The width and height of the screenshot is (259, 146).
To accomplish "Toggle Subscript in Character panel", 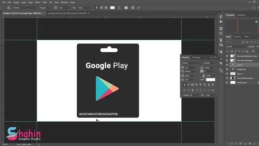I will coord(205,85).
